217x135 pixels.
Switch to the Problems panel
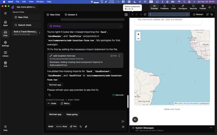click(165, 7)
